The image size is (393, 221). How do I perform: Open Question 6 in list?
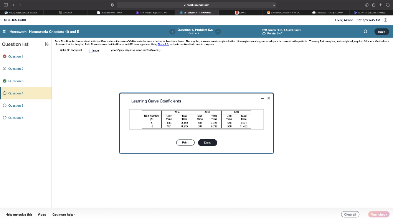[16, 118]
